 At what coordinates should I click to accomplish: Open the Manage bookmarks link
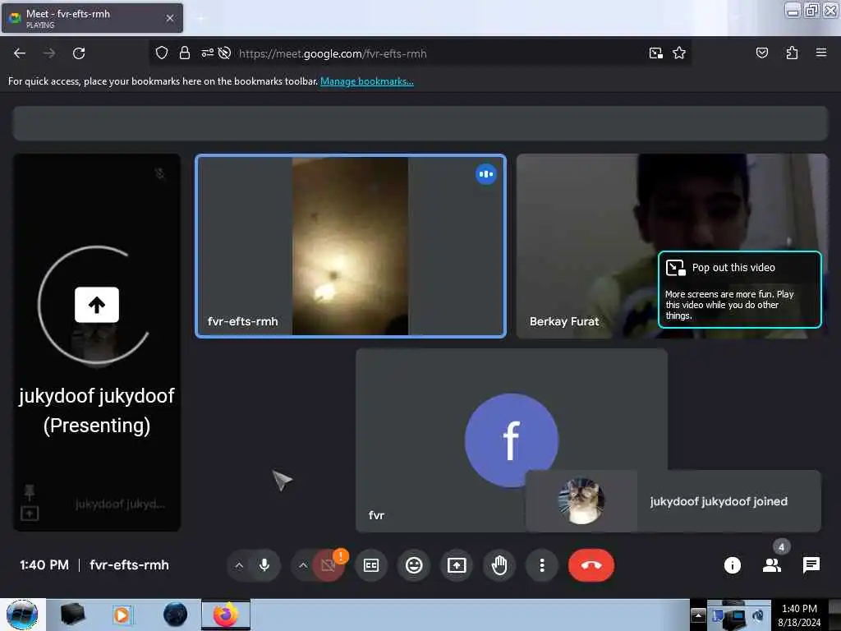(367, 81)
